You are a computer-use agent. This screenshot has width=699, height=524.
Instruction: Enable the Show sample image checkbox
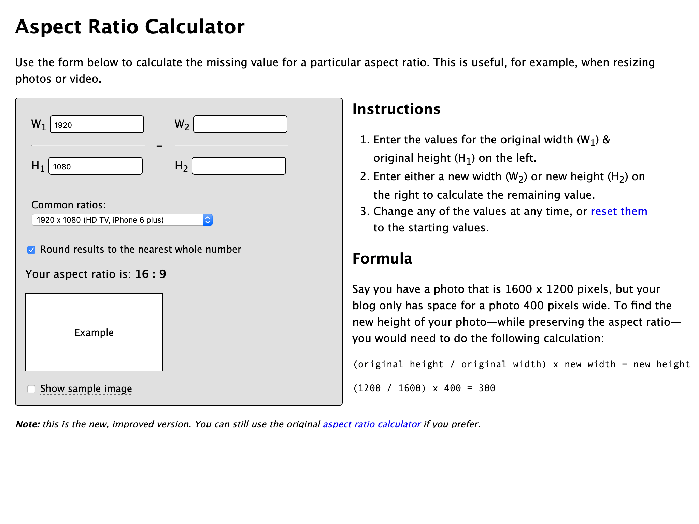[31, 389]
